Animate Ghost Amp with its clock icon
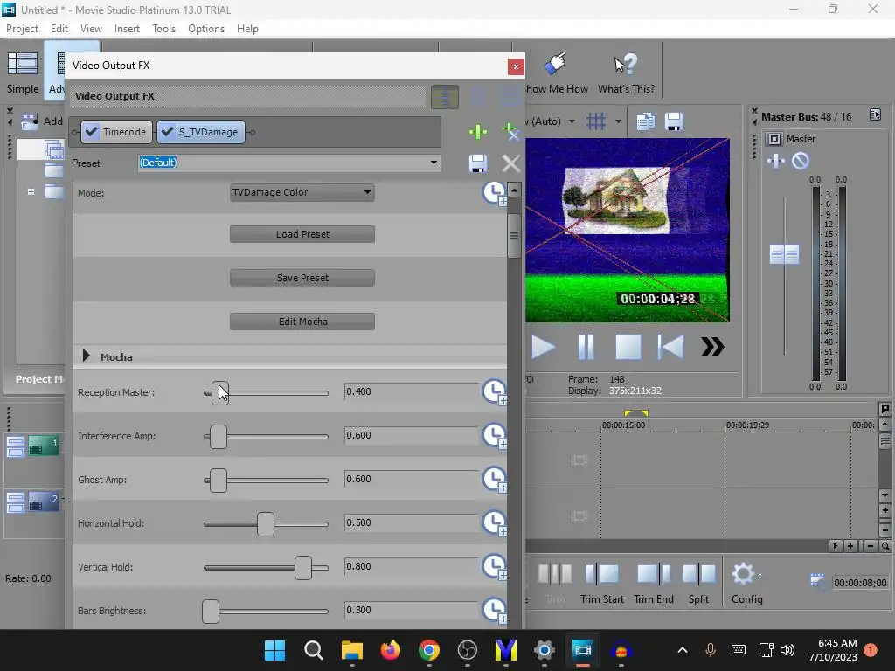The image size is (895, 671). (x=495, y=480)
